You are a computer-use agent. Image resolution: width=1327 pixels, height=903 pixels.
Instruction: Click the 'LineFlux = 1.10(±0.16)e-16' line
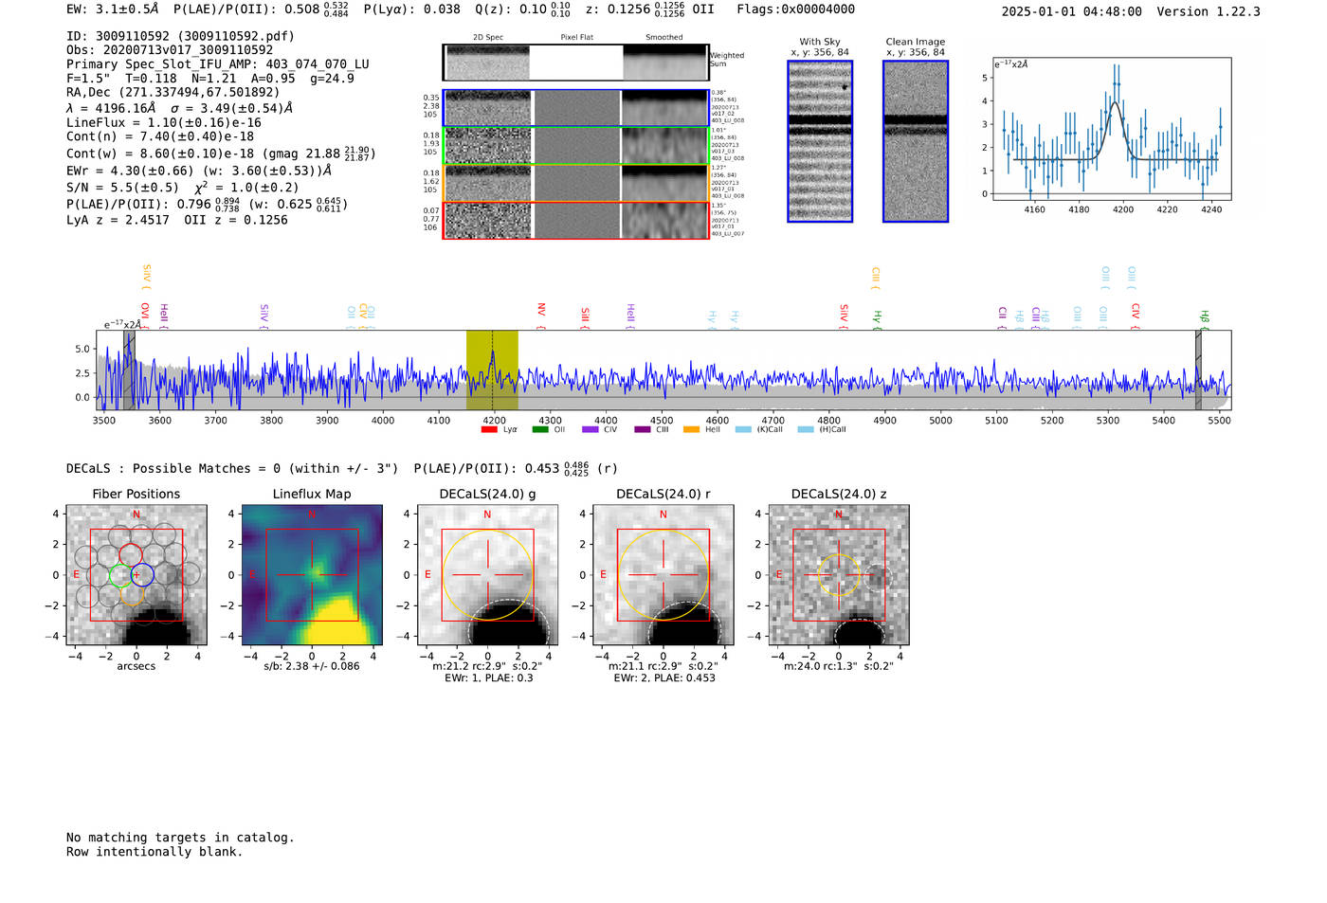click(164, 122)
